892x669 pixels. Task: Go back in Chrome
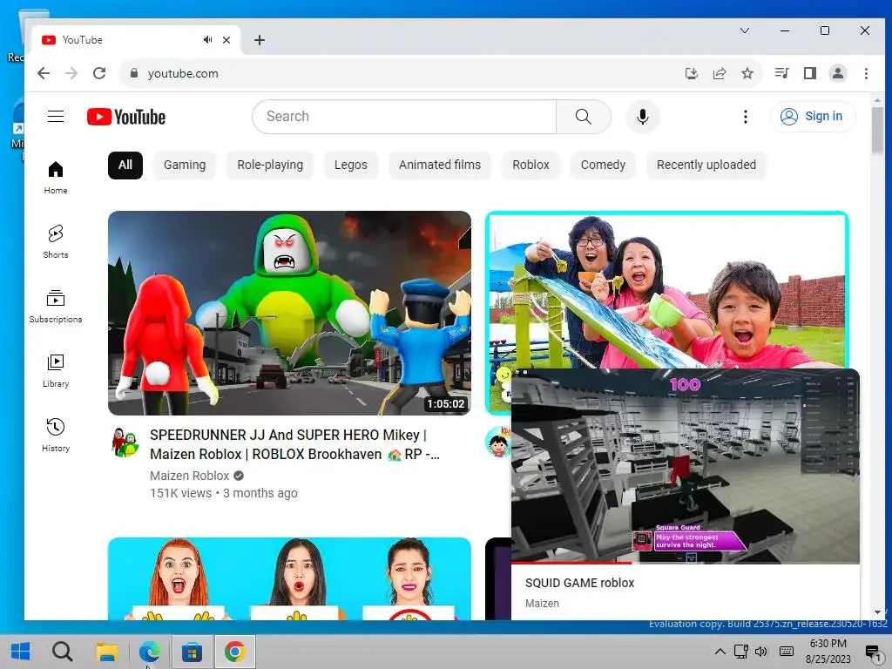point(44,73)
